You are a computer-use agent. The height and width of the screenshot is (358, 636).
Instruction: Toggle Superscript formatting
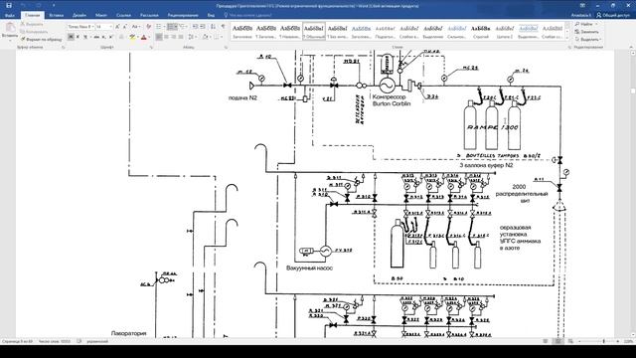point(110,37)
